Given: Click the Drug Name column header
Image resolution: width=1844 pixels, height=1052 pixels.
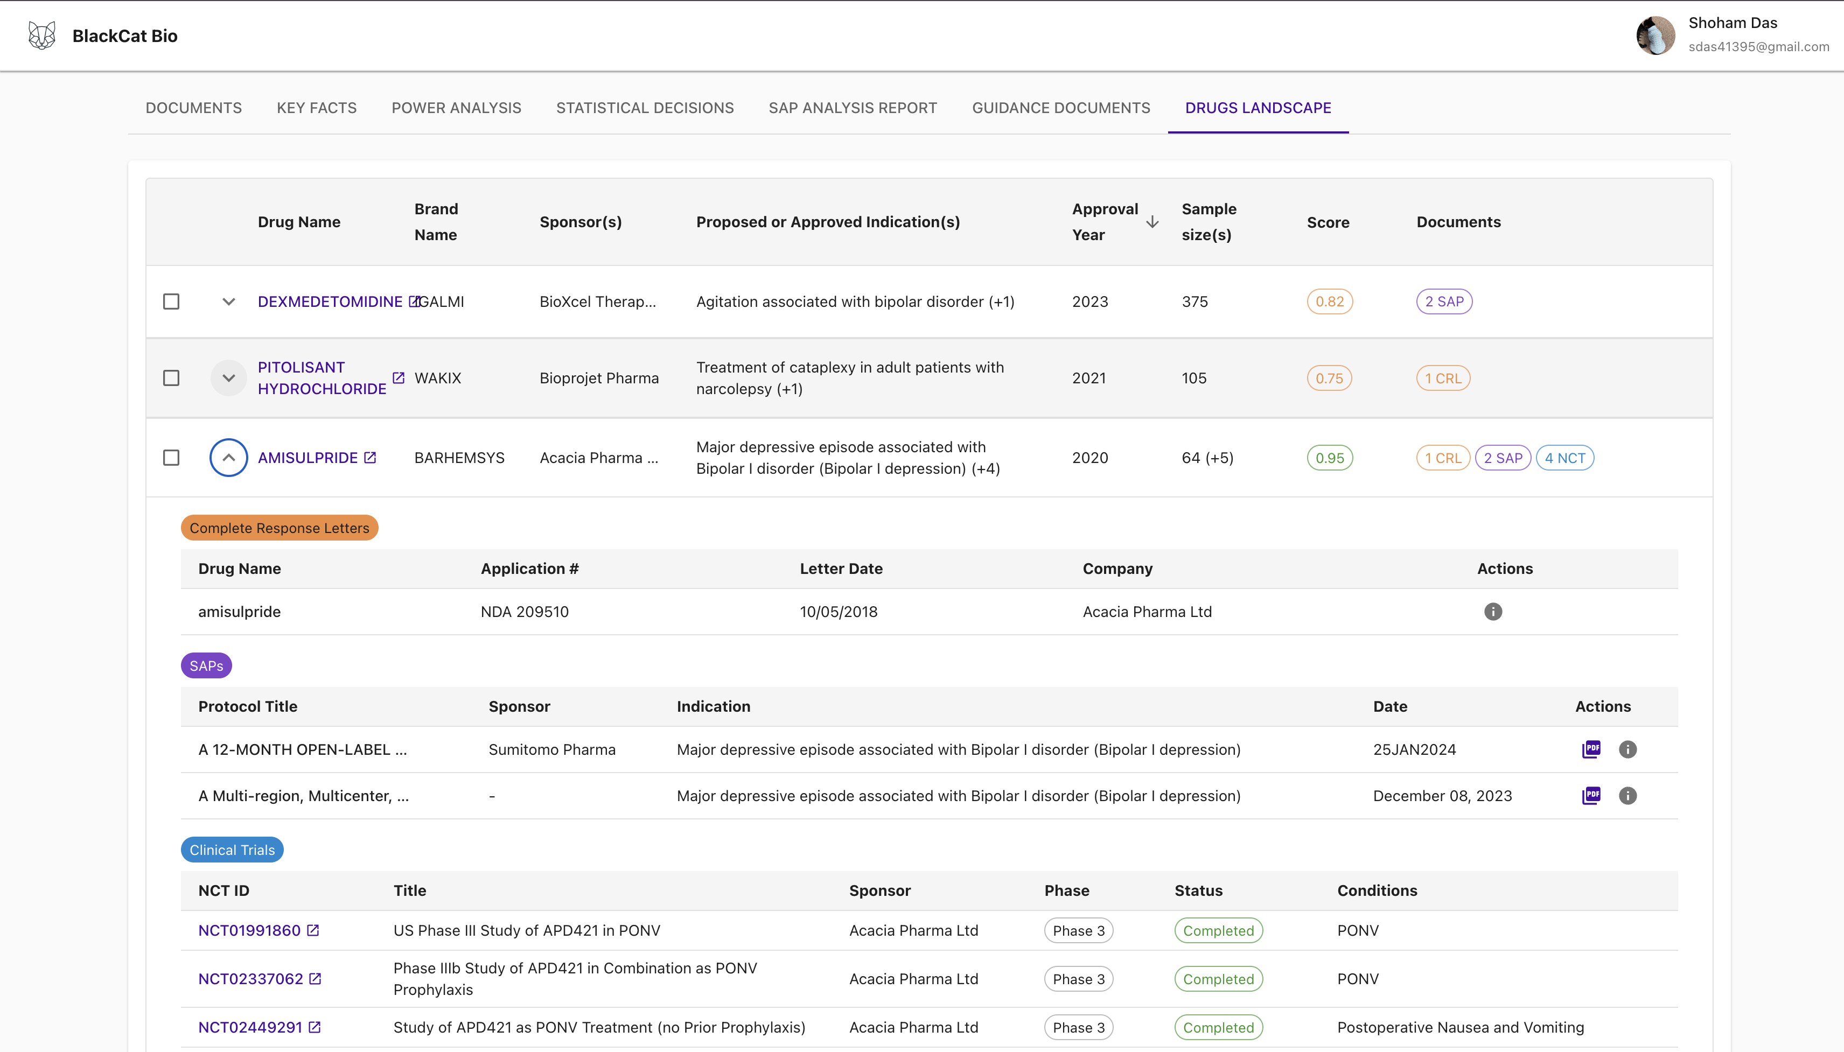Looking at the screenshot, I should pyautogui.click(x=299, y=222).
